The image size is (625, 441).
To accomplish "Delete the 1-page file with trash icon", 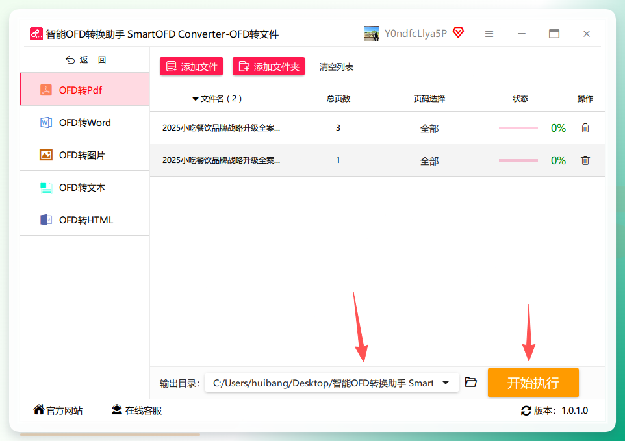I will [585, 160].
